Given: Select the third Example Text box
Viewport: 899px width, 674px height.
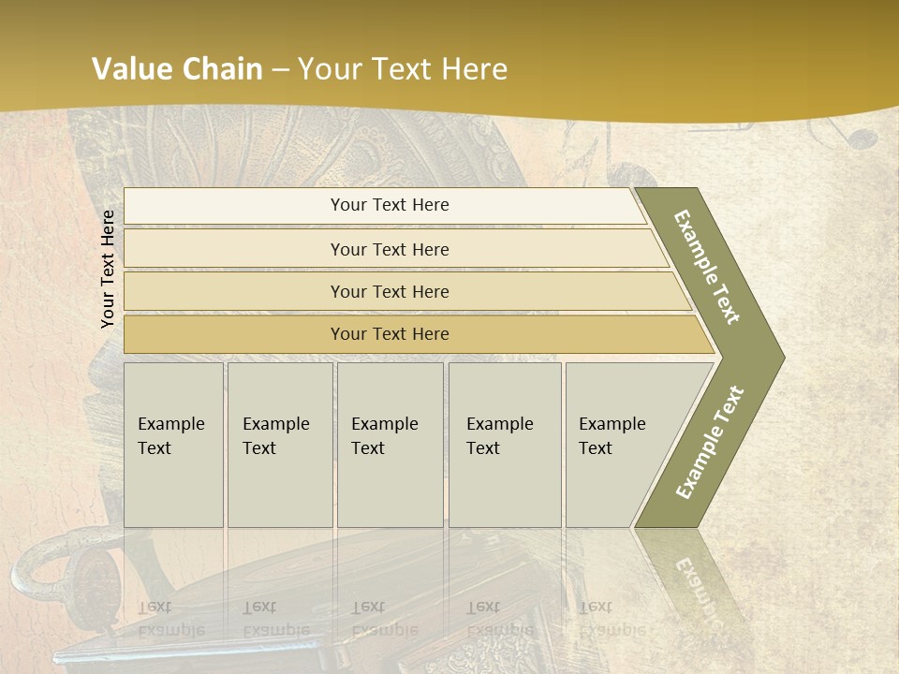Looking at the screenshot, I should coord(390,445).
